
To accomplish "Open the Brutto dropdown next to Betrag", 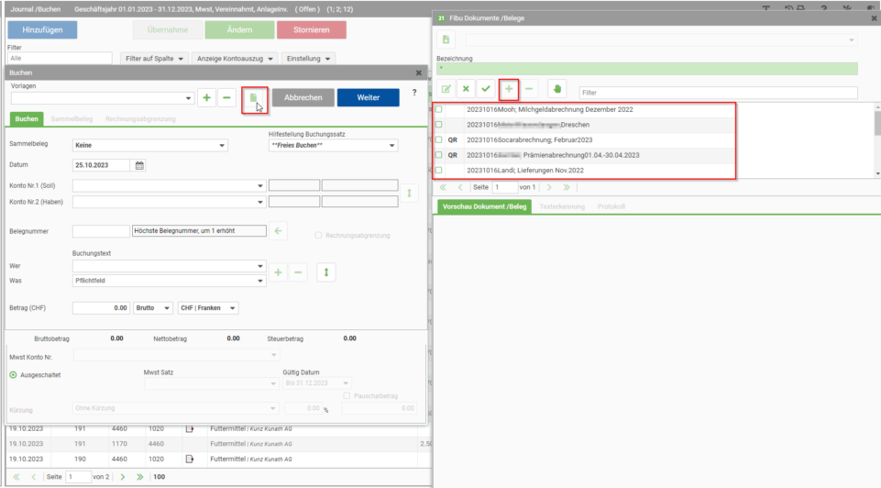I will coord(152,308).
